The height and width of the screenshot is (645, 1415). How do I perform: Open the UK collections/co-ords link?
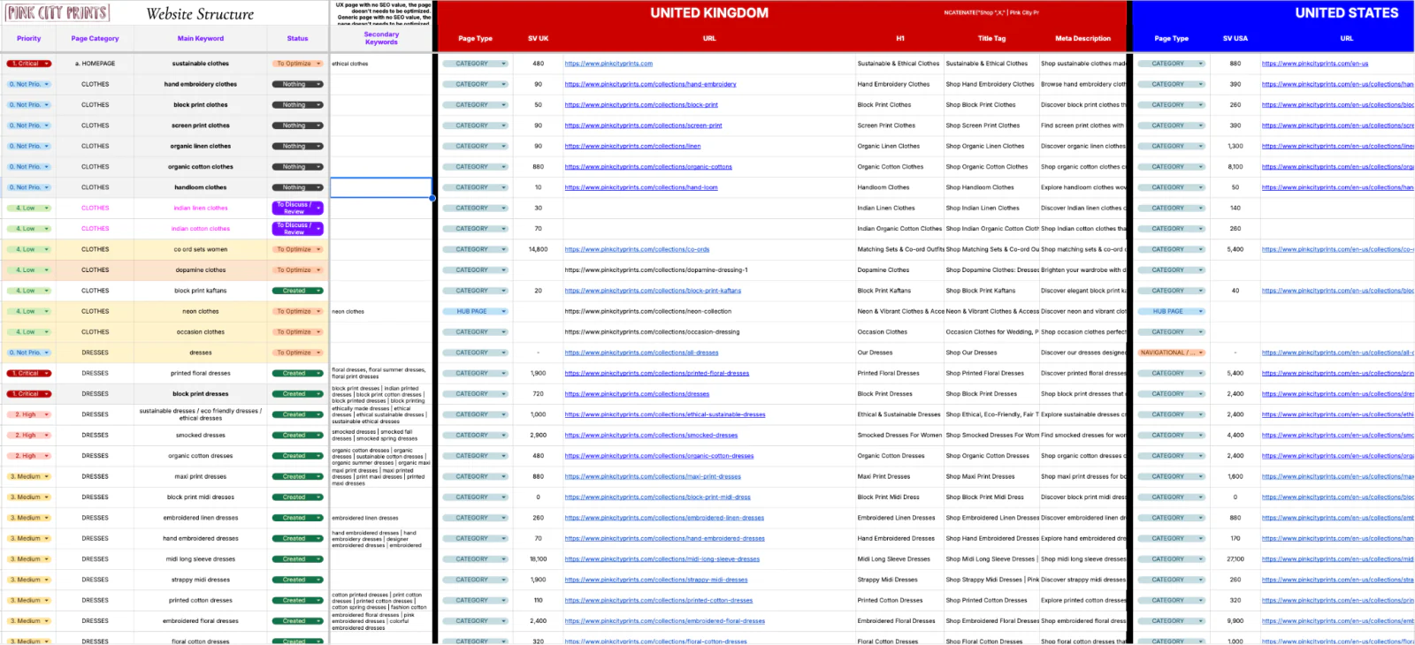click(x=637, y=249)
